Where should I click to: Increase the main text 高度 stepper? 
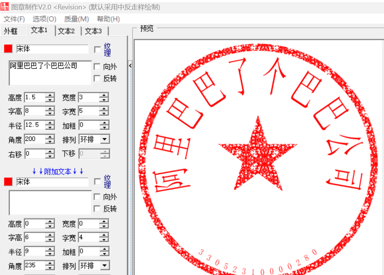(50, 95)
